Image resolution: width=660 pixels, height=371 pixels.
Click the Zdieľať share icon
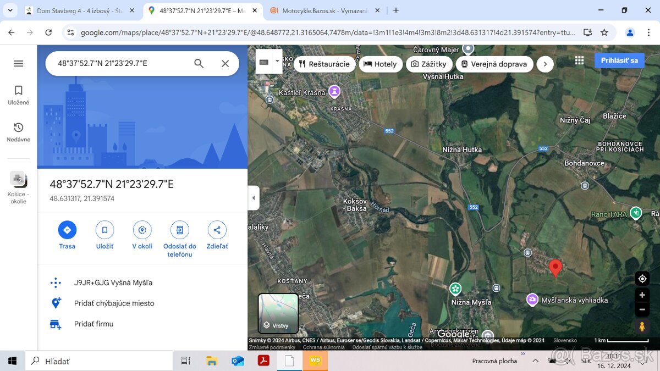[x=217, y=230]
